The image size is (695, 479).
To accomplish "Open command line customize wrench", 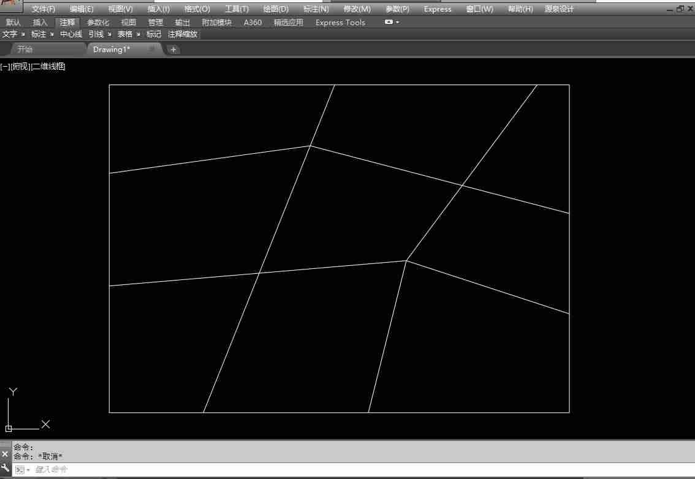I will pyautogui.click(x=6, y=468).
